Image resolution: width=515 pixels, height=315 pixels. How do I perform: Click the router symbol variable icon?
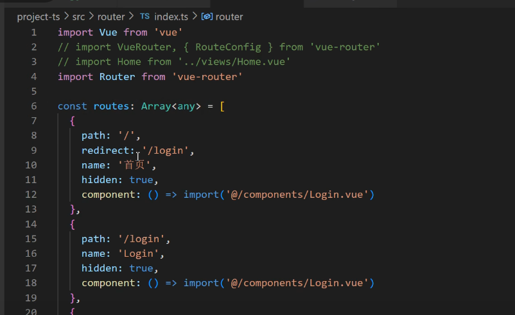[207, 17]
